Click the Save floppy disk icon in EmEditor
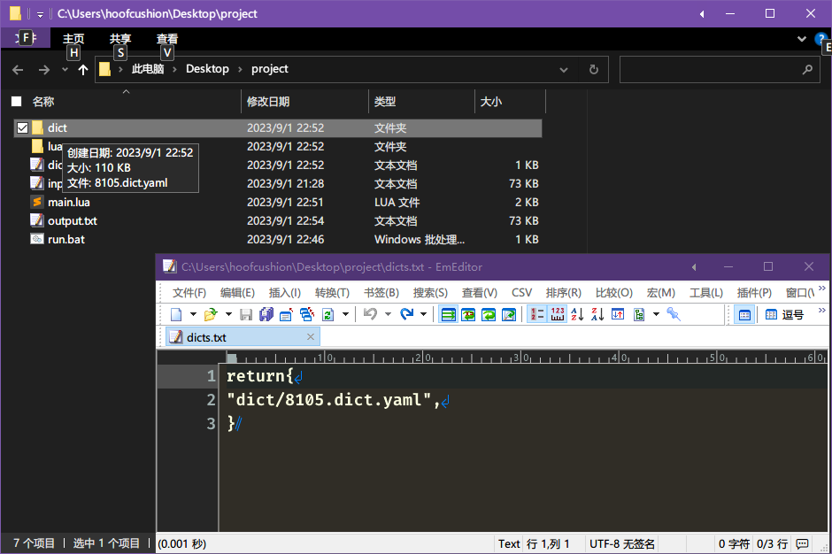The height and width of the screenshot is (554, 832). click(x=246, y=315)
